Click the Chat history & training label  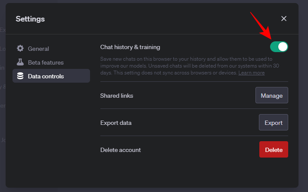pyautogui.click(x=130, y=47)
